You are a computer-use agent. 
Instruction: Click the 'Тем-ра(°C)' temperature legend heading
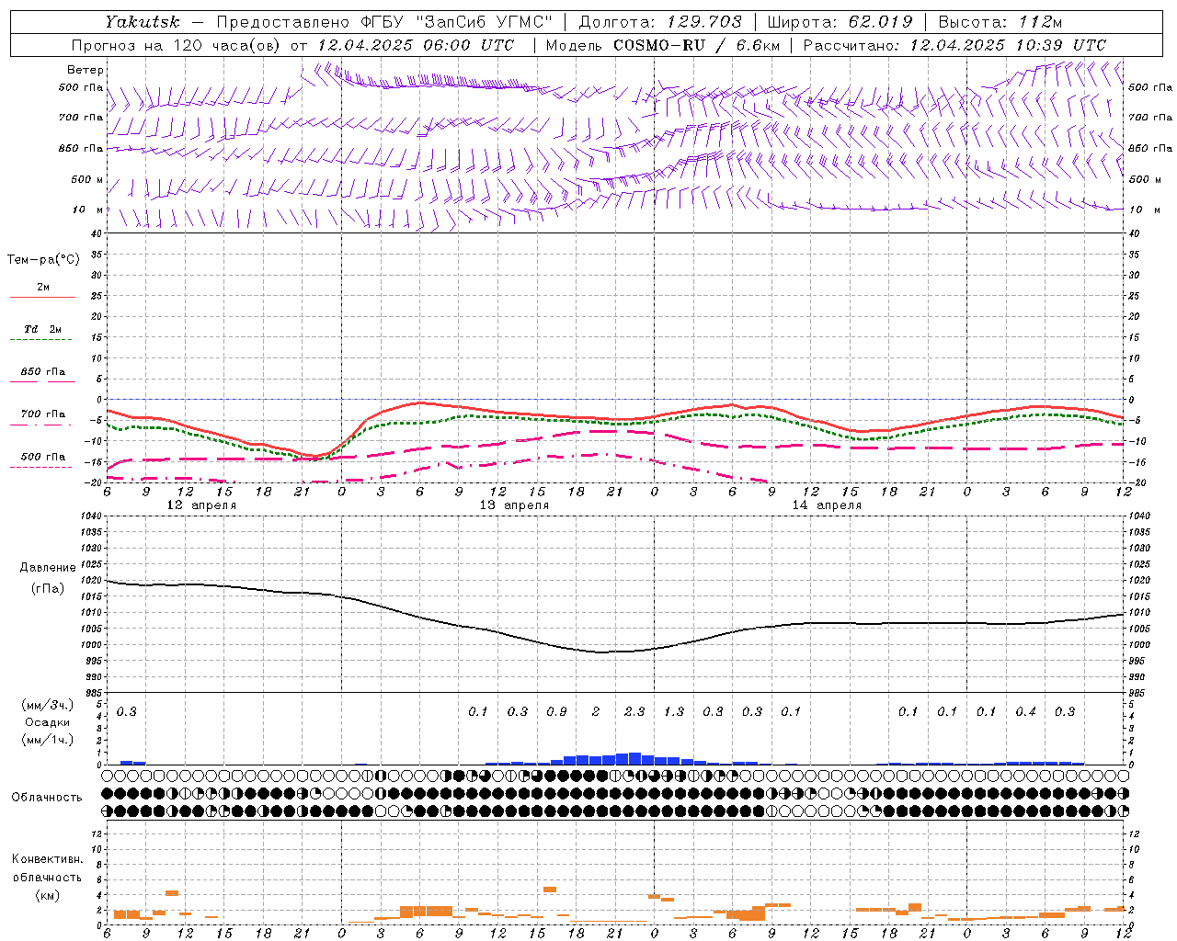coord(43,260)
